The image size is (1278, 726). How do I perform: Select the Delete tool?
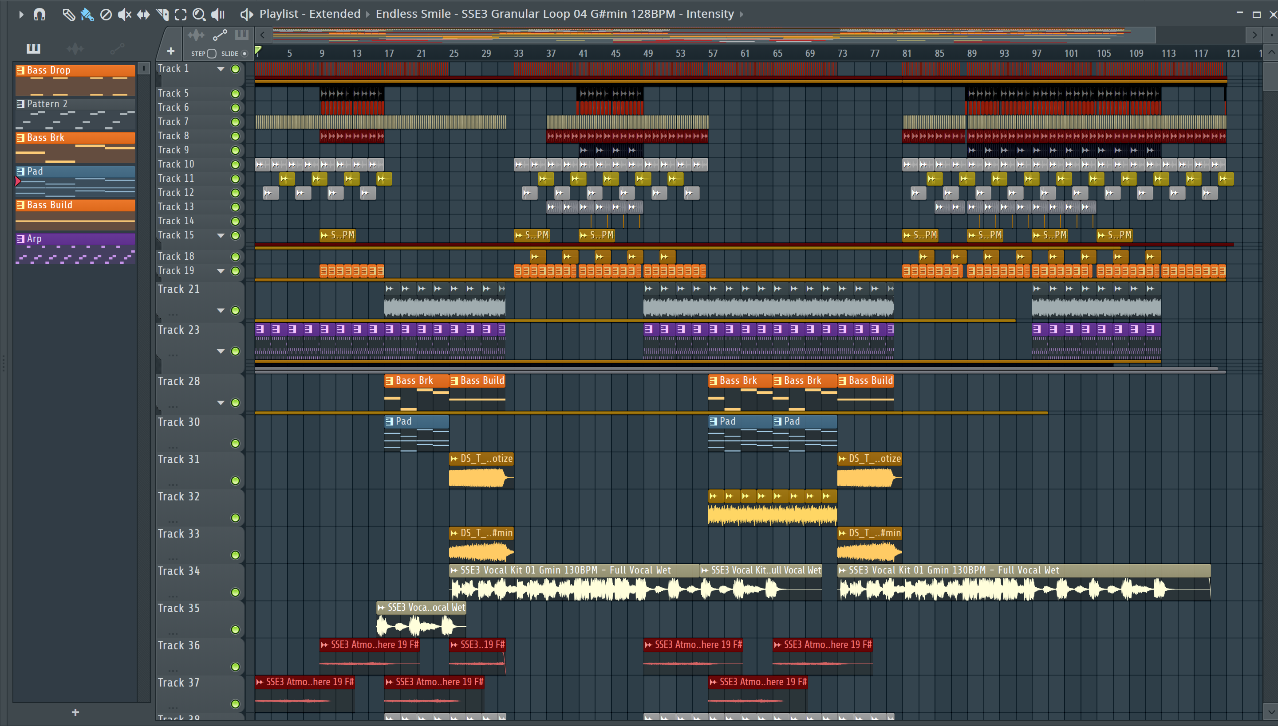coord(106,15)
